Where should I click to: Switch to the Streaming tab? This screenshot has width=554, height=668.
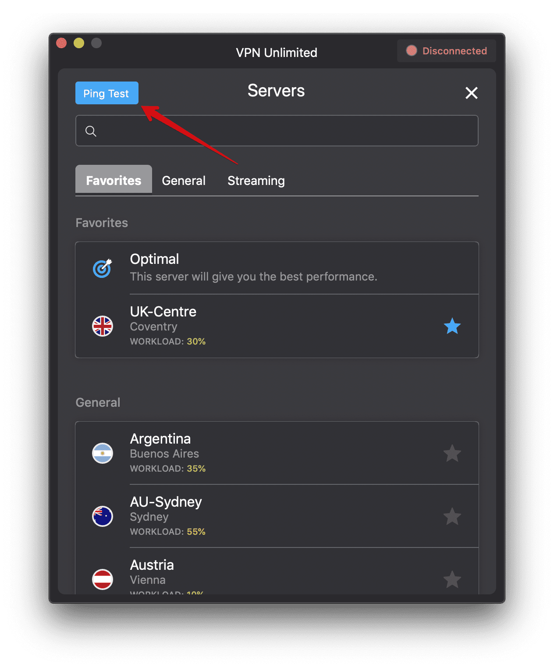pos(256,180)
